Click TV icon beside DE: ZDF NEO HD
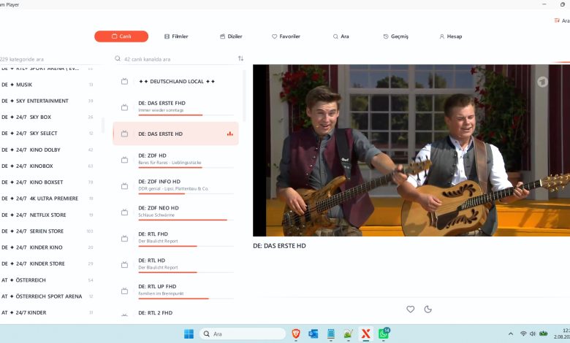Viewport: 570px width, 343px height. click(124, 212)
